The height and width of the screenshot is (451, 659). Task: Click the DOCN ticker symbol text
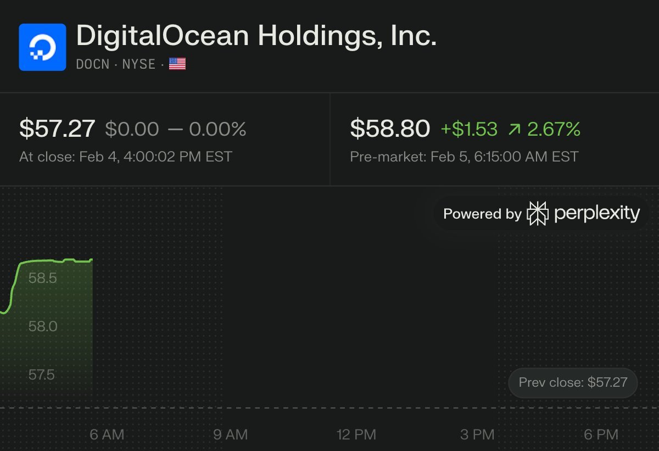[93, 64]
